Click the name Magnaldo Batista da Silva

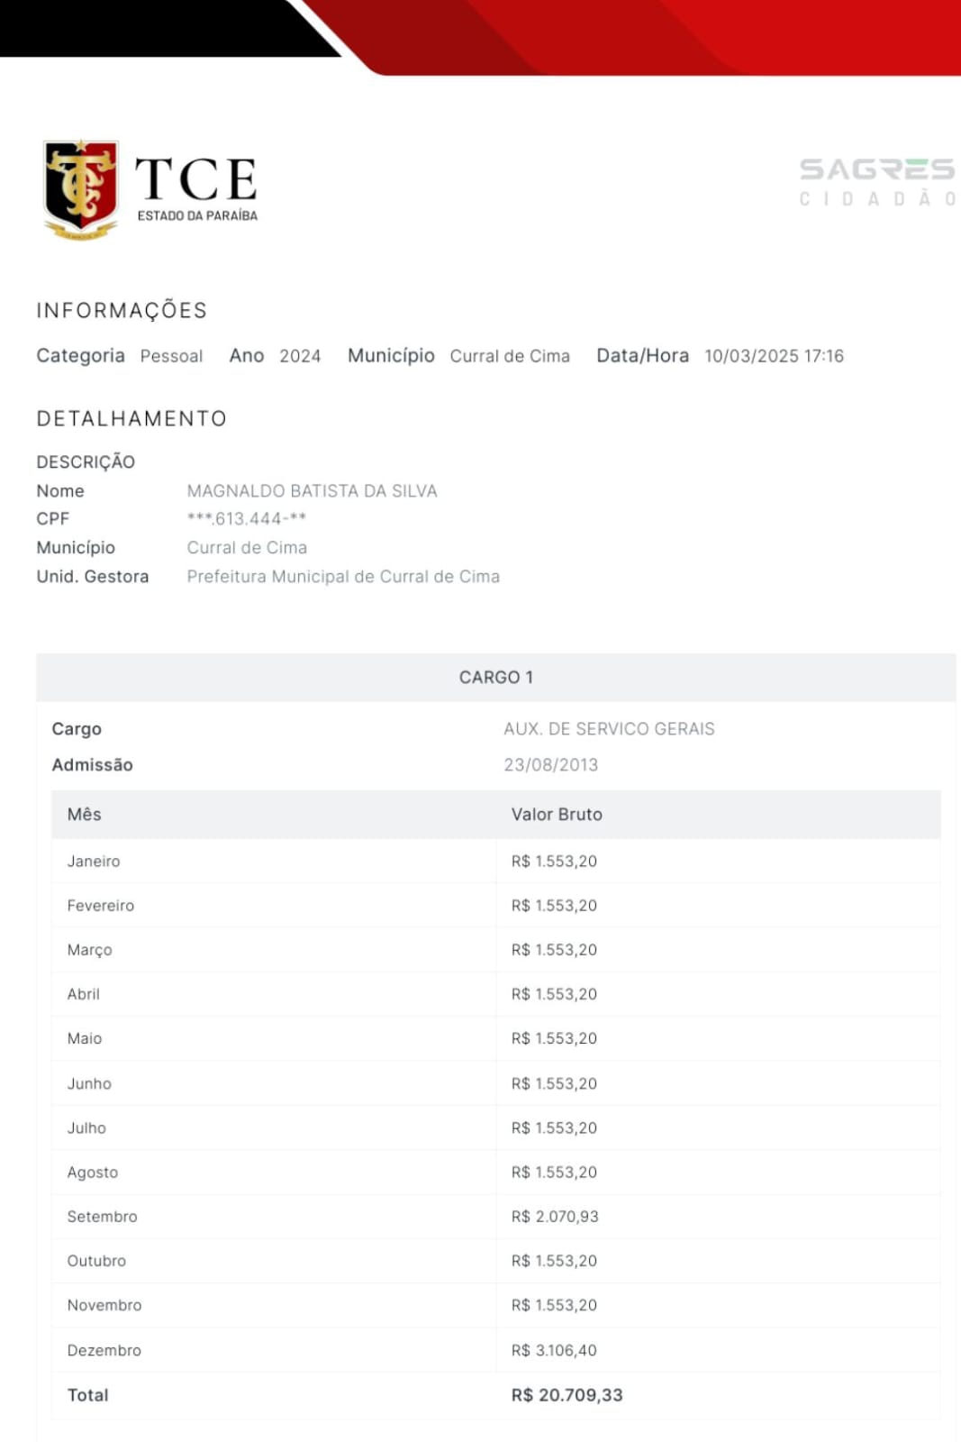[x=312, y=491]
